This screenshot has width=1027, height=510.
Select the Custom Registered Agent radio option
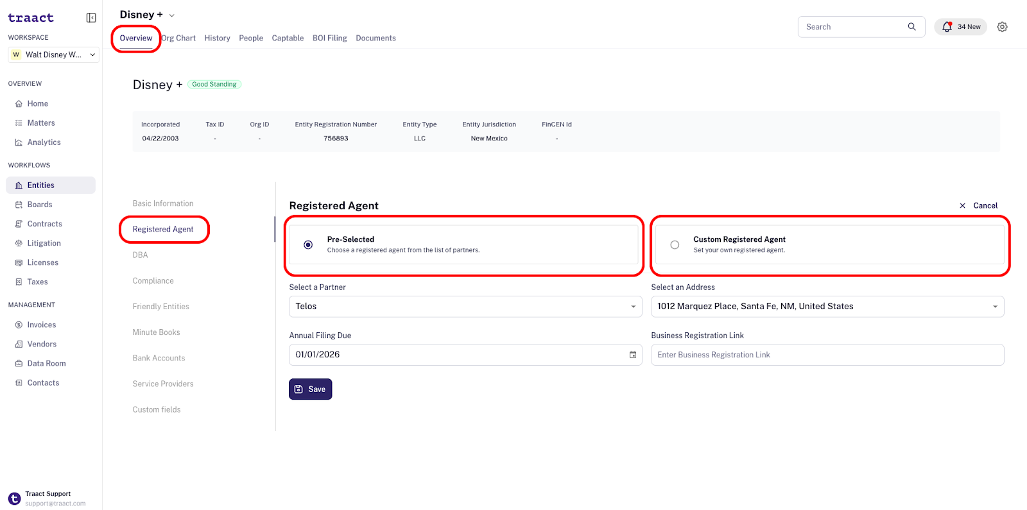[x=675, y=244]
